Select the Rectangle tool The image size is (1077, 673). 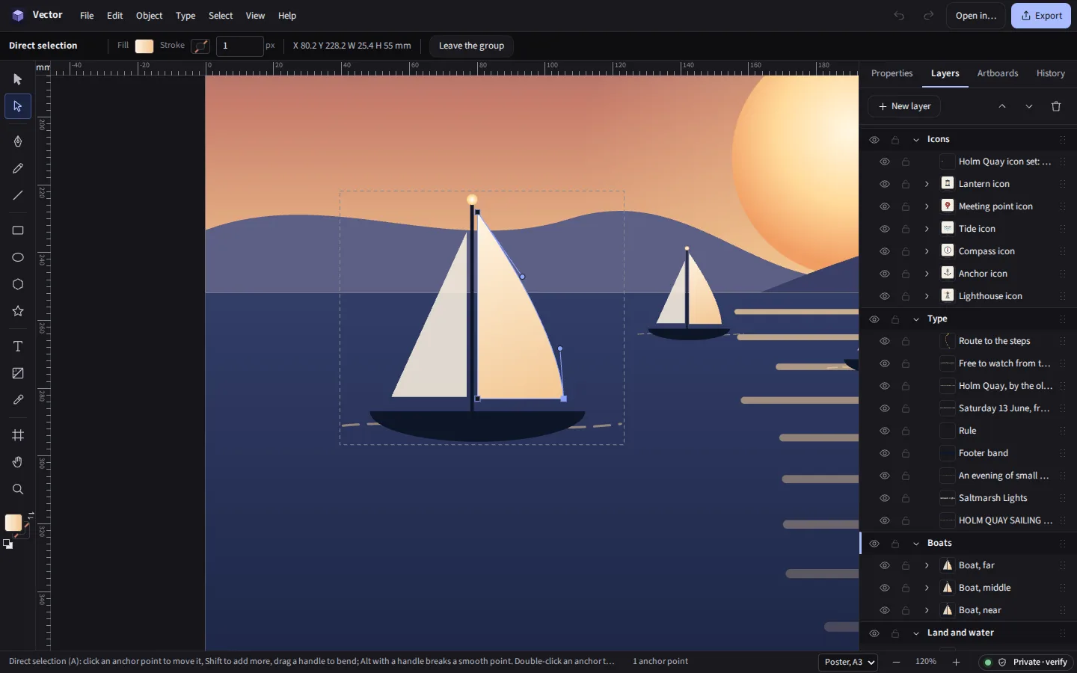click(18, 230)
